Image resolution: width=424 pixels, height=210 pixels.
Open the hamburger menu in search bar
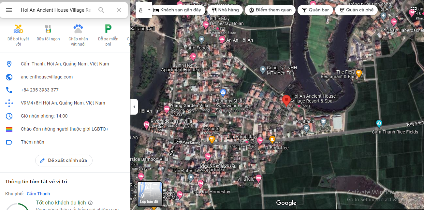coord(9,10)
